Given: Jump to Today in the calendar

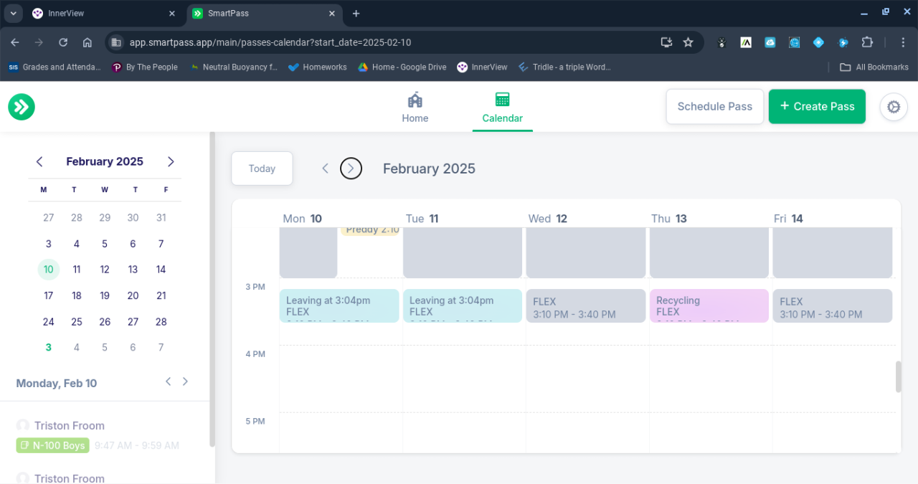Looking at the screenshot, I should [262, 169].
